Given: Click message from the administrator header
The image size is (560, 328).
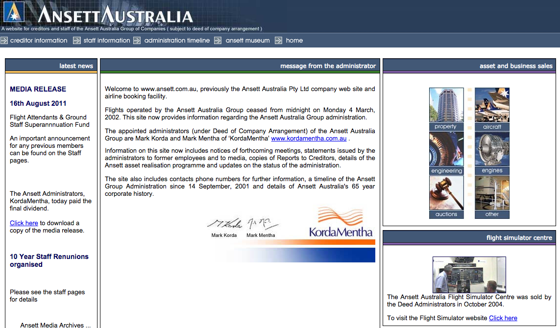Looking at the screenshot, I should (240, 66).
